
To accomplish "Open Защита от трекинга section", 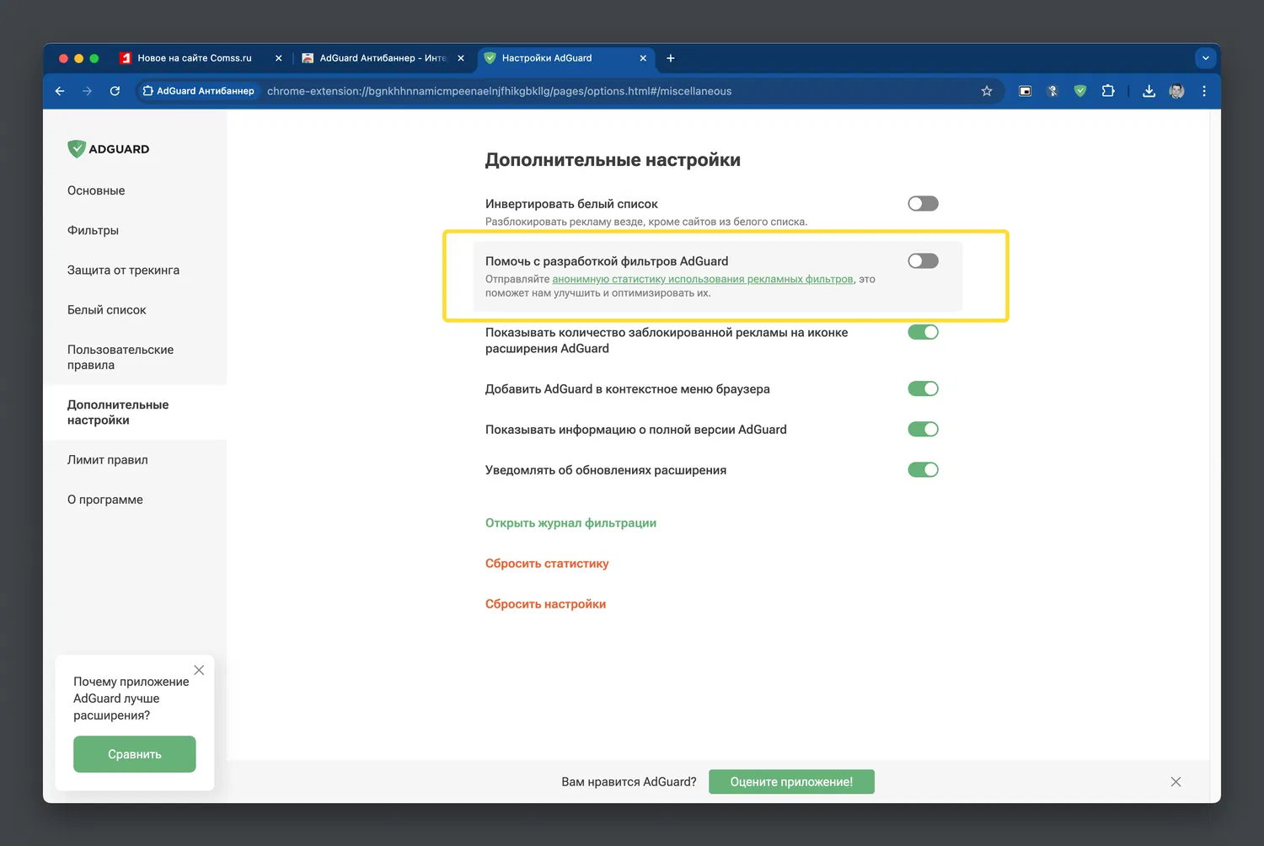I will point(123,270).
